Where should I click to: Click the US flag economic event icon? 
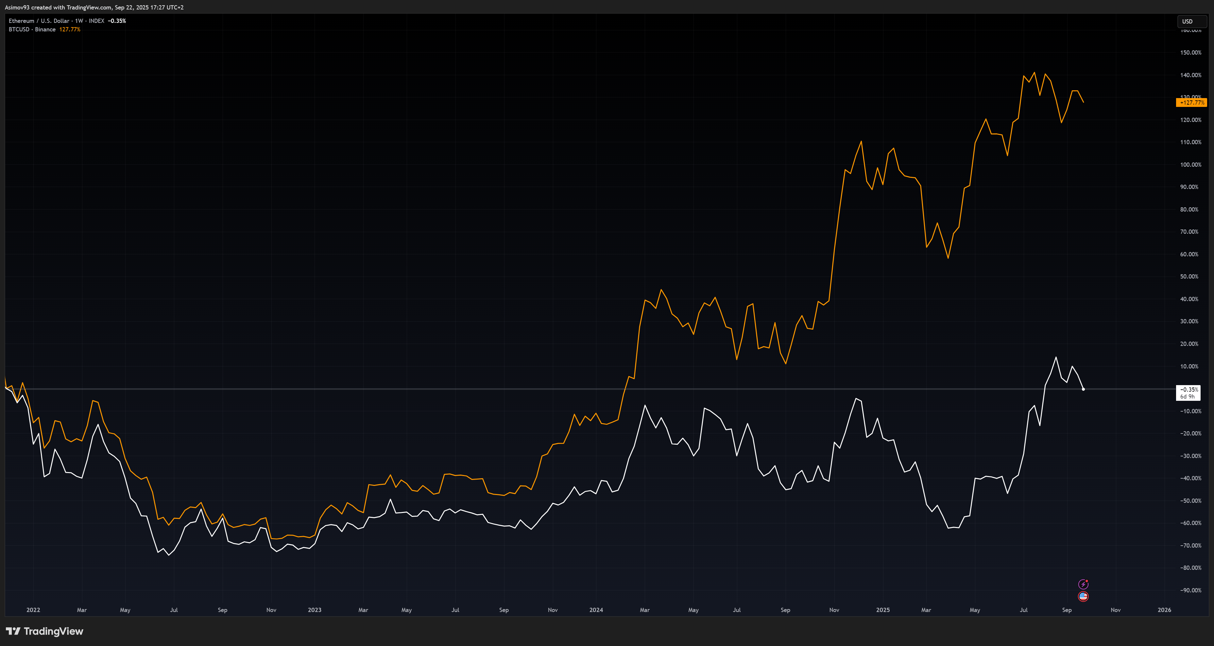click(1083, 597)
